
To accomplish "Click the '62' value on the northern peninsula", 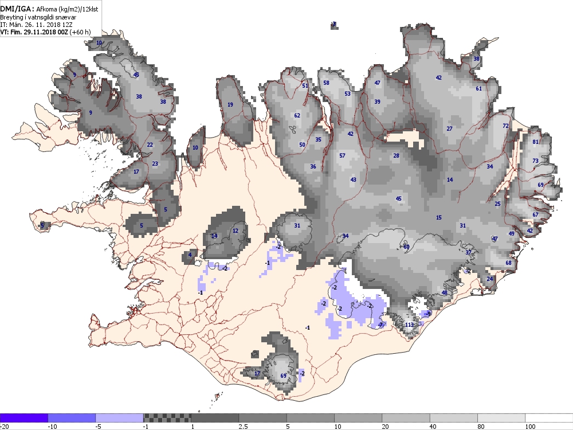I will point(297,115).
